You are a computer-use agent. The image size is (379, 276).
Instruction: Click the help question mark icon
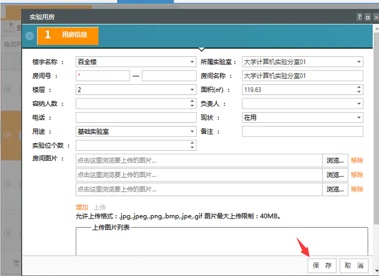coord(359,17)
